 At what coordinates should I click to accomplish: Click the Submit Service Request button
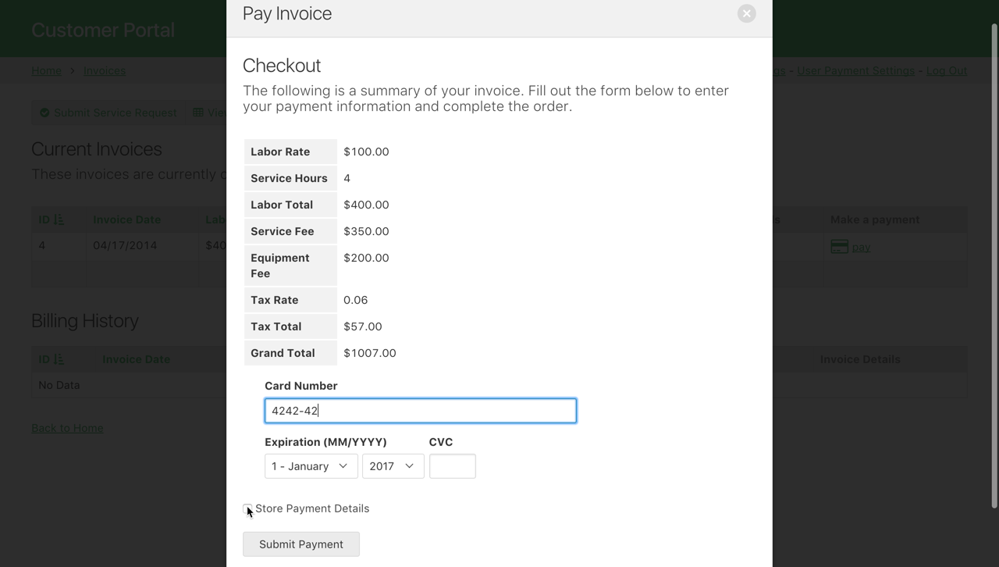(107, 112)
